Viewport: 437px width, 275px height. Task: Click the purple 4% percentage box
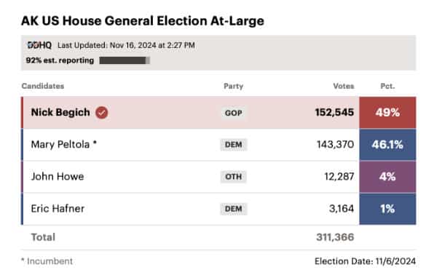387,177
